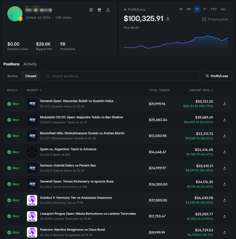This screenshot has width=236, height=239.
Task: Share the Ibragimova vs Burel position
Action: [224, 232]
